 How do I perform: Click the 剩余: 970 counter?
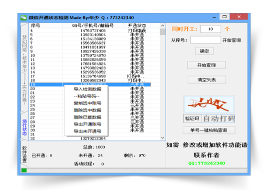coord(135,155)
